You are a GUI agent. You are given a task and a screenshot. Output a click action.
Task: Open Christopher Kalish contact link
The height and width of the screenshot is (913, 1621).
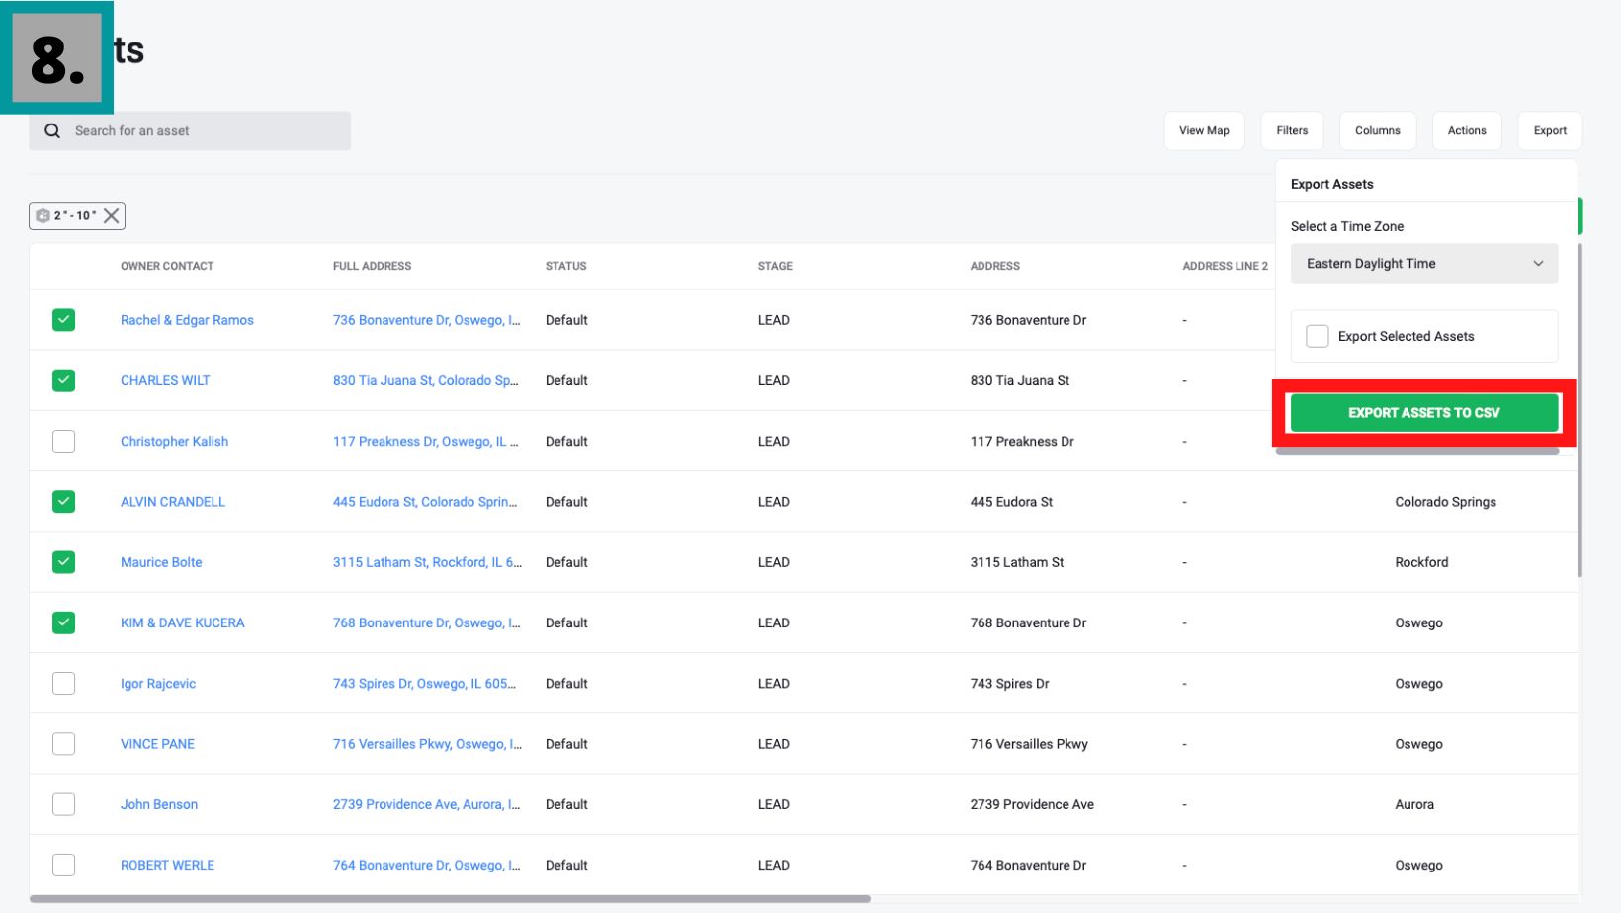(x=174, y=441)
